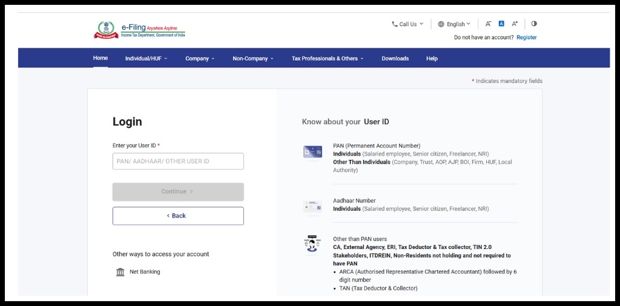This screenshot has width=620, height=306.
Task: Go to the Home tab
Action: 101,58
